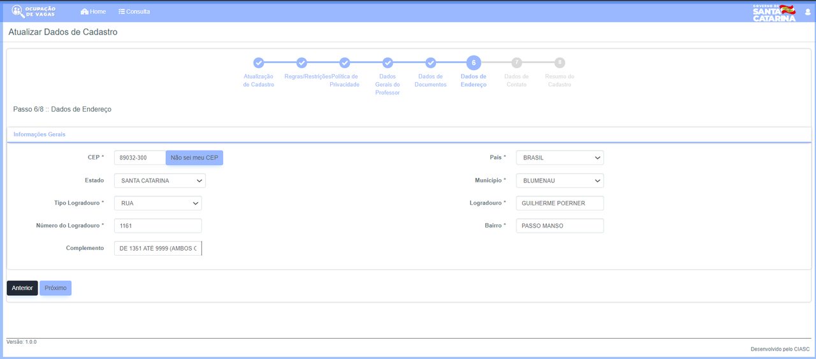The height and width of the screenshot is (359, 816).
Task: Open Tipo Logradouro dropdown showing RUA
Action: [158, 203]
